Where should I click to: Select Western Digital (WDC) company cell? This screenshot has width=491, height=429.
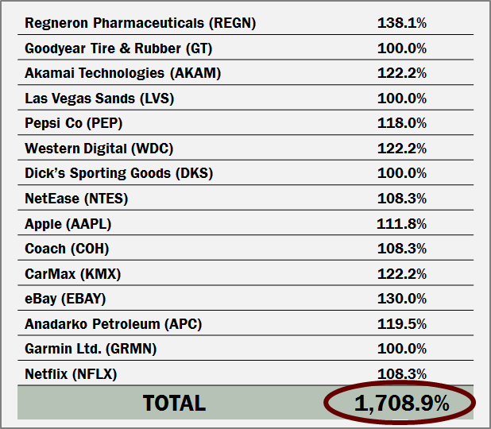99,149
